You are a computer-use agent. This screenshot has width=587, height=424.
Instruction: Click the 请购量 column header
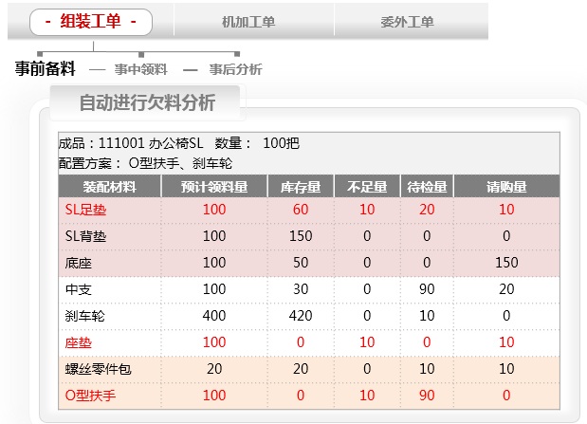pyautogui.click(x=506, y=187)
